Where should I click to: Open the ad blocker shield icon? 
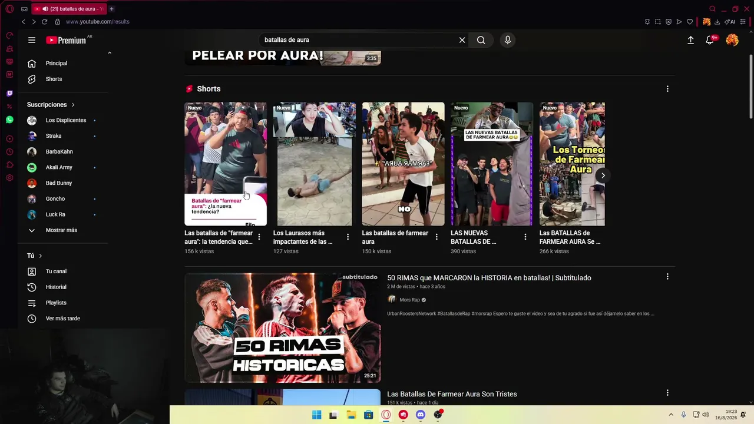[x=669, y=22]
